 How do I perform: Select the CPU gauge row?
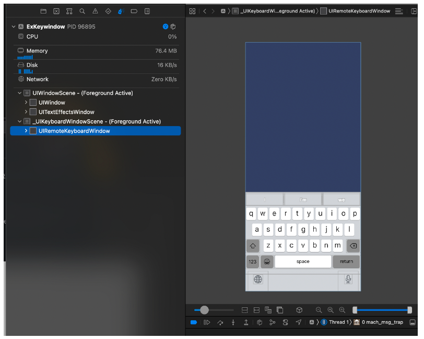click(x=97, y=36)
